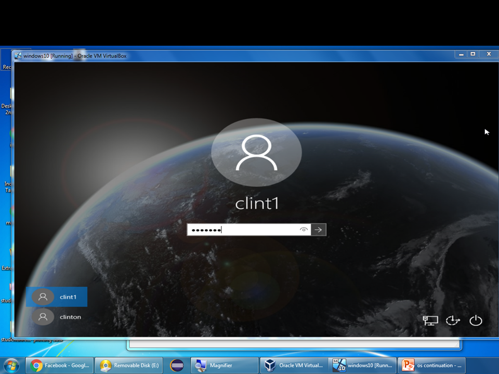Click the large clint1 profile avatar

[256, 152]
